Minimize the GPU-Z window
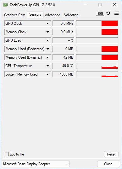The height and width of the screenshot is (169, 122). point(86,5)
